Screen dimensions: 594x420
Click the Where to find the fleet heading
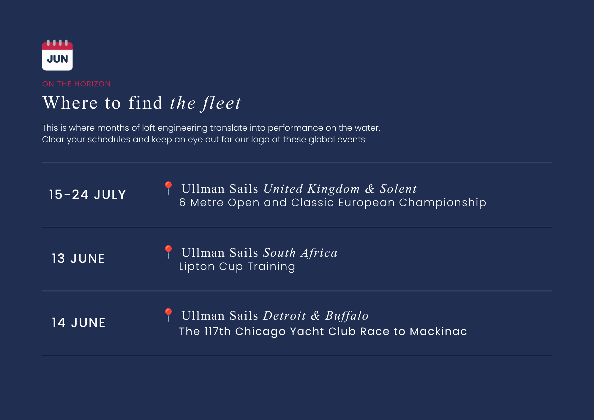(142, 103)
